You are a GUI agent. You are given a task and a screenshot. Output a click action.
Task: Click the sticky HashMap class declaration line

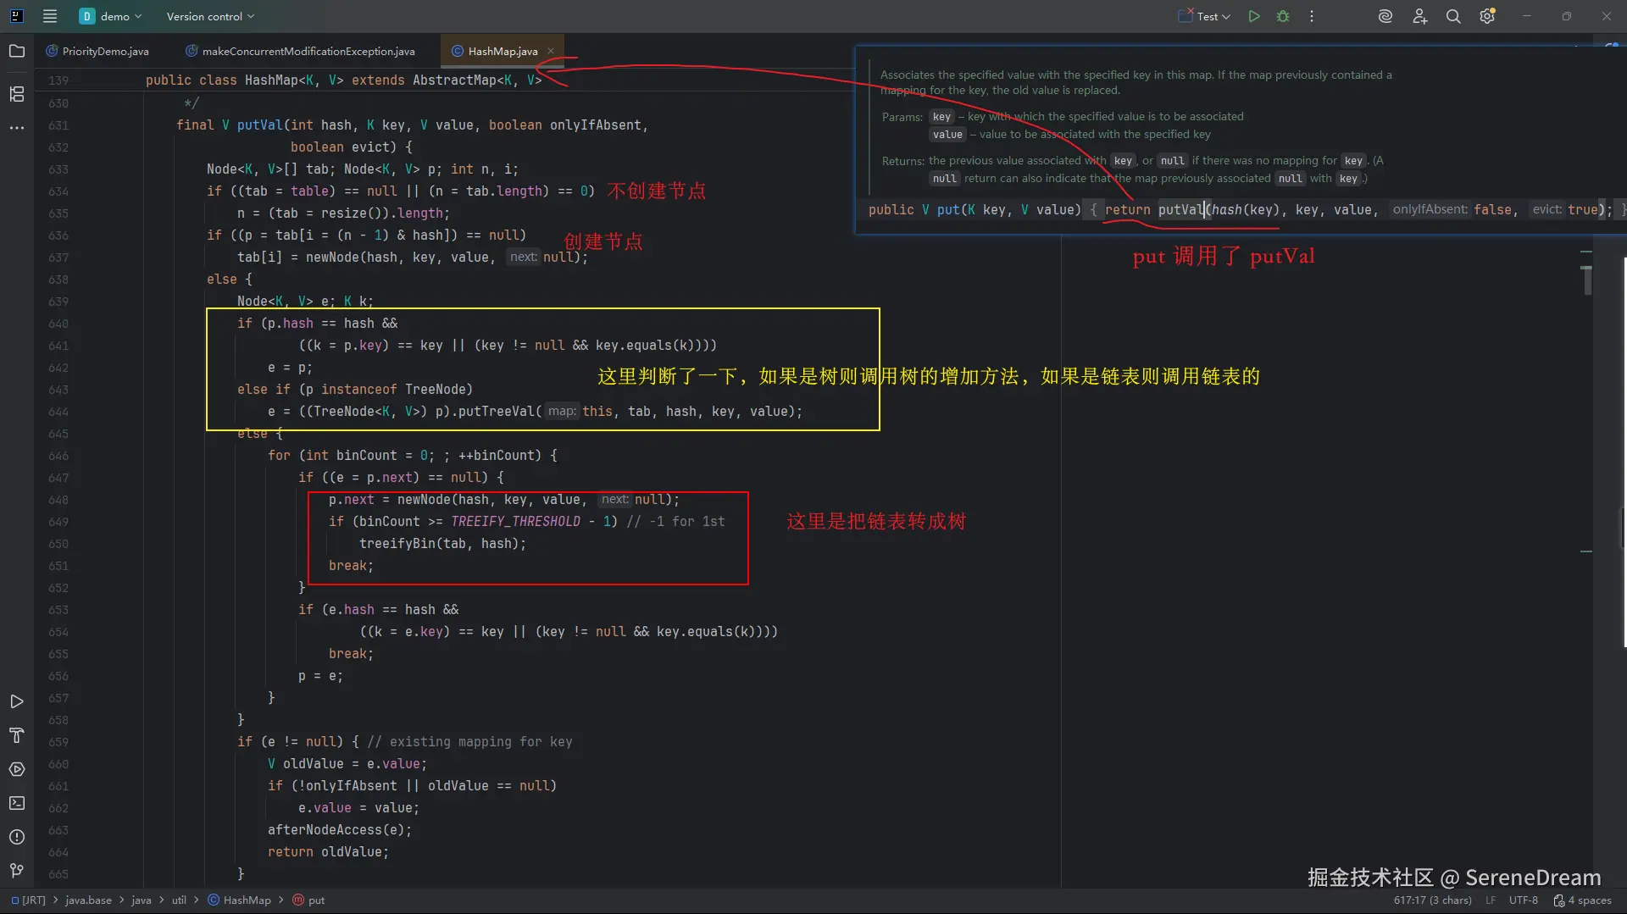click(343, 80)
